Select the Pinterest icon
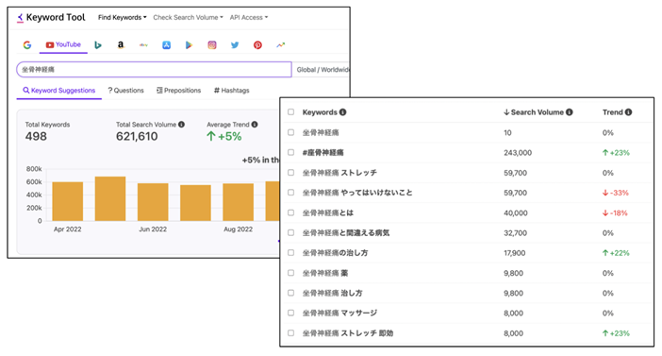The image size is (662, 356). [x=257, y=44]
